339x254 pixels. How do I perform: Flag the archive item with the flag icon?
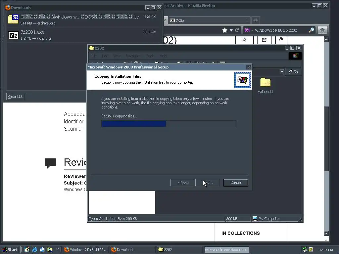tap(281, 40)
